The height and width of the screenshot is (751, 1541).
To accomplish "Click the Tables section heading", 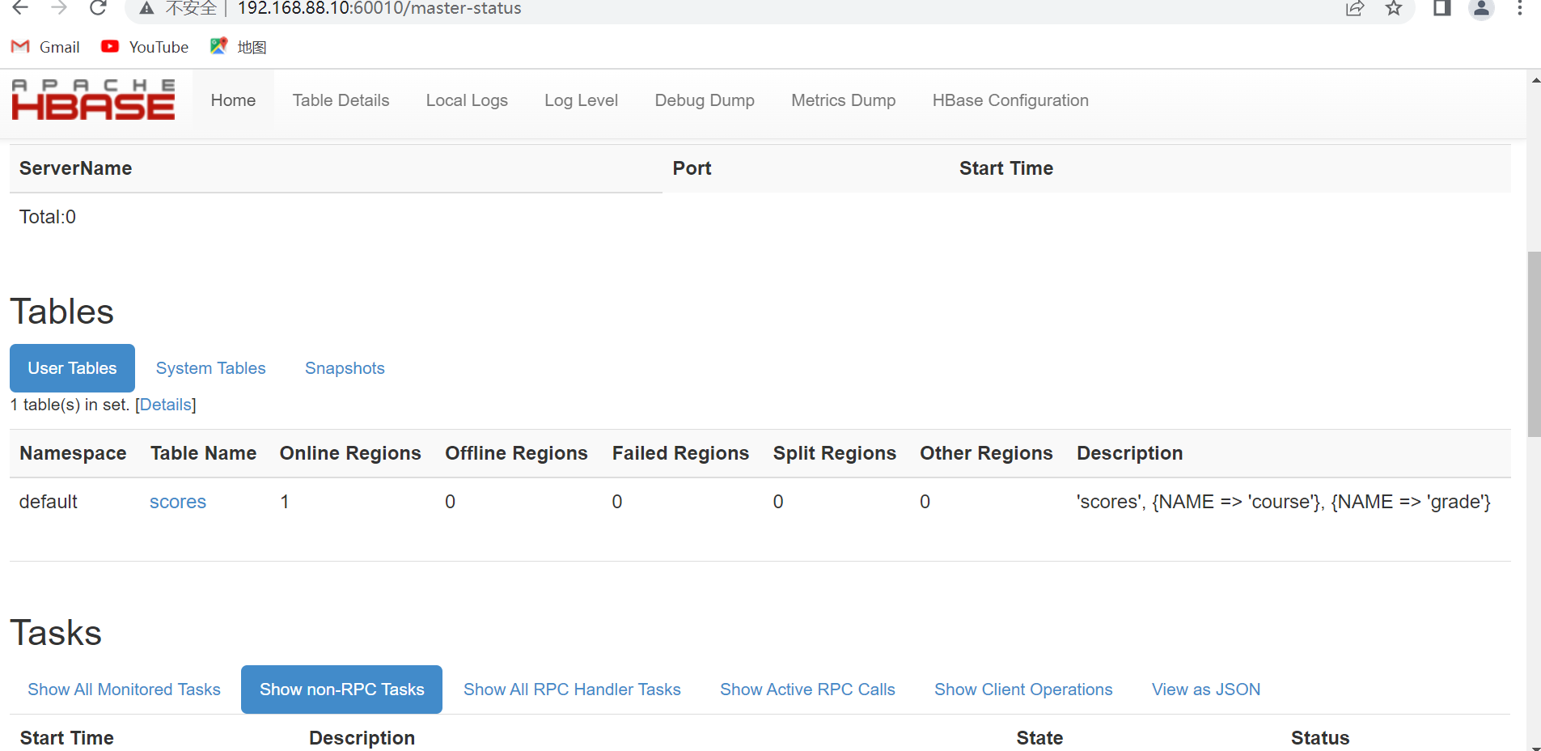I will pyautogui.click(x=62, y=312).
